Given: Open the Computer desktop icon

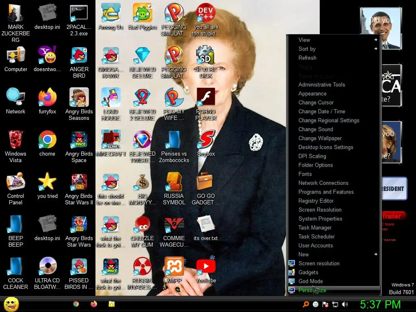Looking at the screenshot, I should click(x=16, y=59).
